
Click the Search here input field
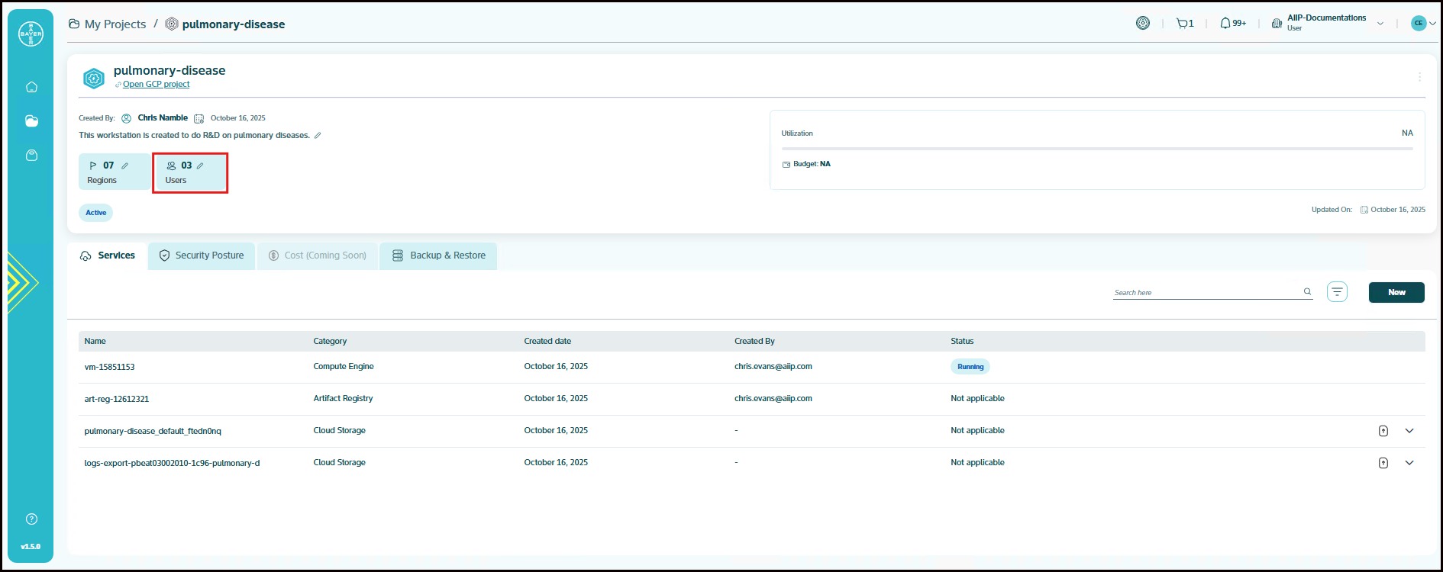[1206, 292]
